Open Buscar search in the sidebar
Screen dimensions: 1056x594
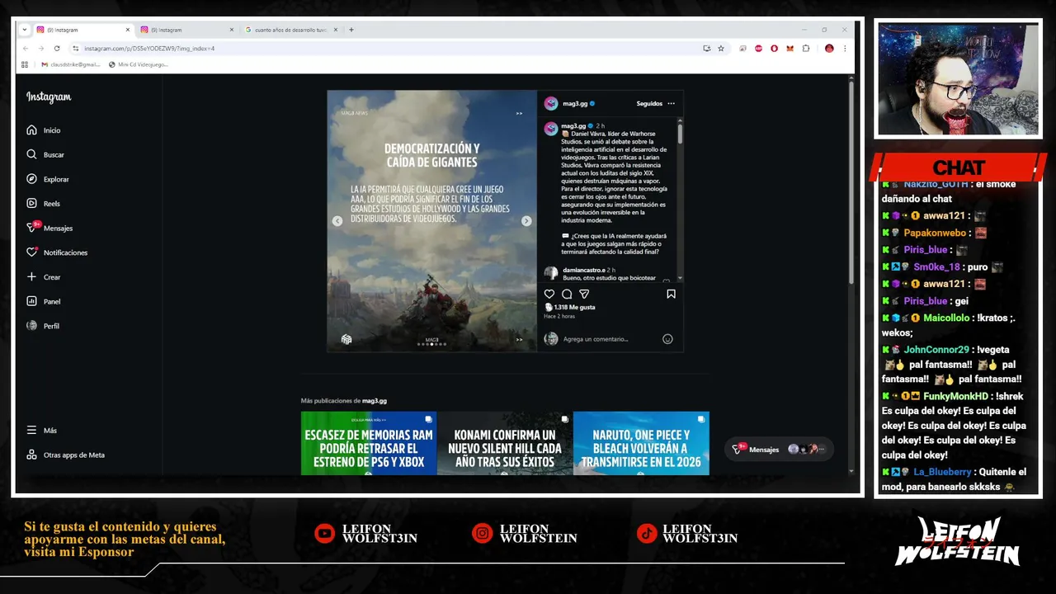pos(45,154)
